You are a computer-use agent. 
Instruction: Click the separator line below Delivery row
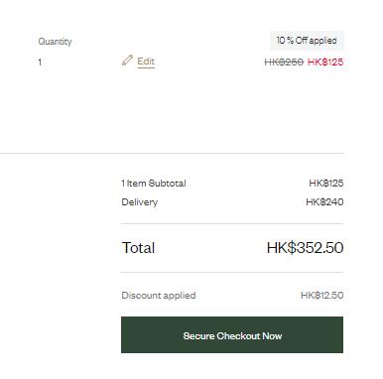coord(232,223)
